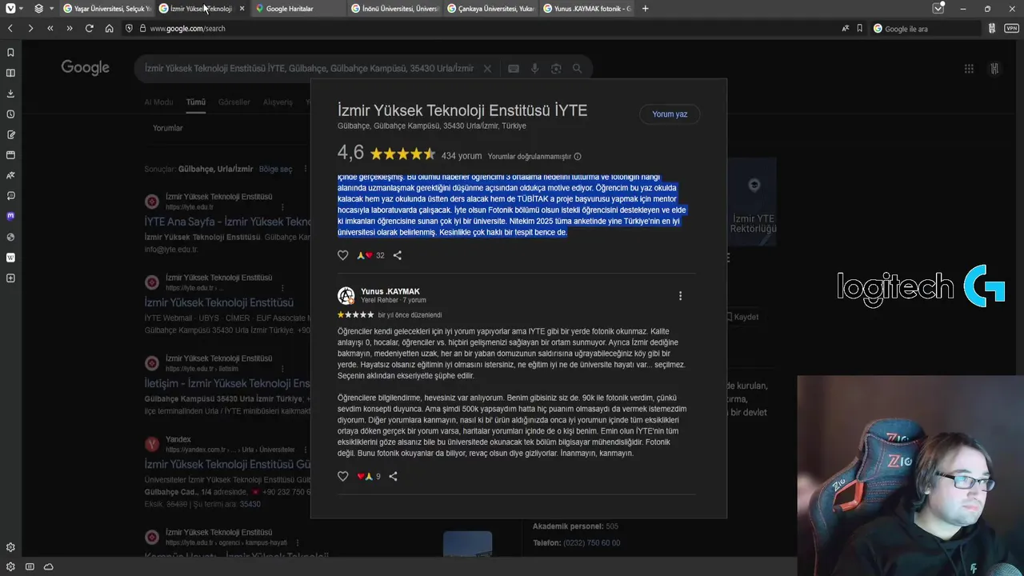The image size is (1024, 576).
Task: Share the highlighted review
Action: (398, 255)
